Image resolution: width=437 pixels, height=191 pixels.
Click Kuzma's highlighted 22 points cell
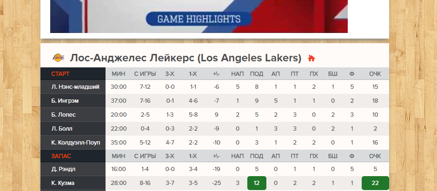pyautogui.click(x=375, y=183)
